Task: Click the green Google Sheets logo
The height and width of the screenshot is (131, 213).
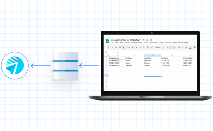Action: coord(108,41)
